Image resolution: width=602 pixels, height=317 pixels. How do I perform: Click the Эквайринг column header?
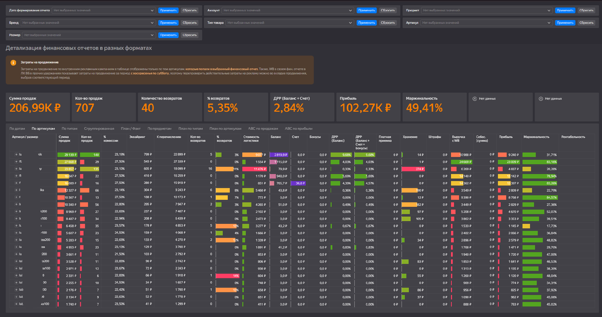tap(138, 137)
